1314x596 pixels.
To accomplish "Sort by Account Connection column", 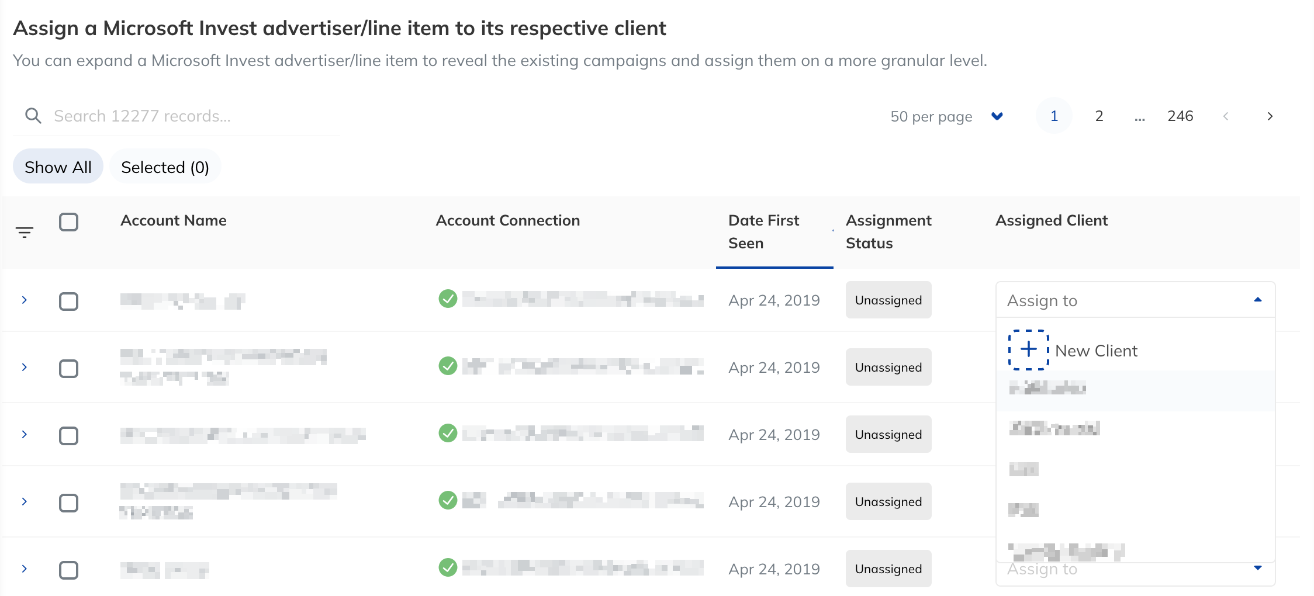I will coord(508,220).
